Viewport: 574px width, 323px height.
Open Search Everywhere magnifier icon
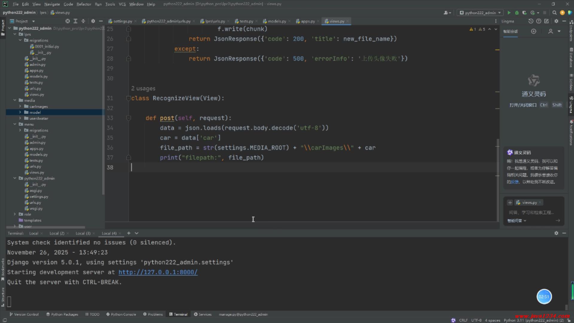(554, 13)
